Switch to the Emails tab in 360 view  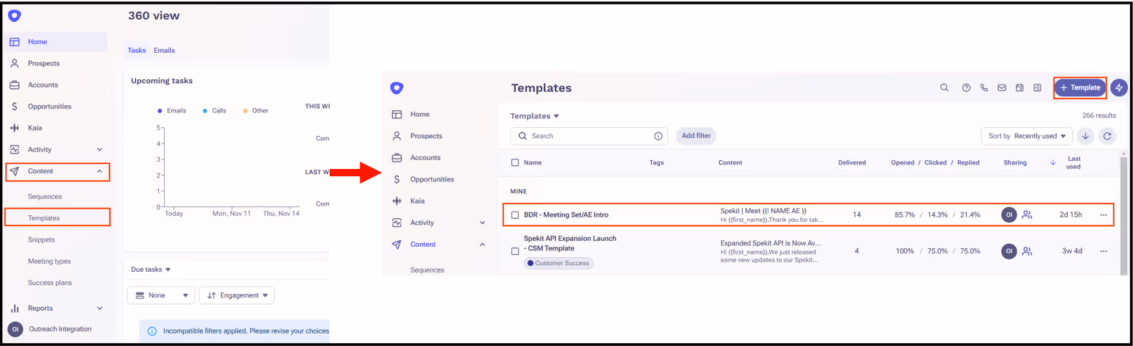164,50
